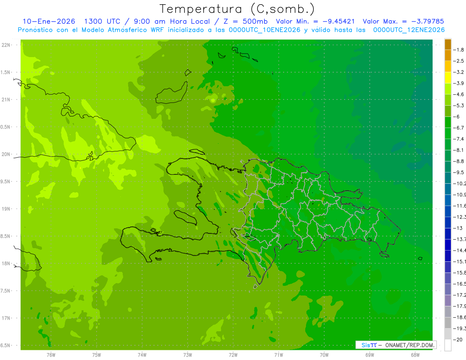Select the purple swatch between -17.2 and -17.9
The width and height of the screenshot is (466, 360).
coord(448,301)
